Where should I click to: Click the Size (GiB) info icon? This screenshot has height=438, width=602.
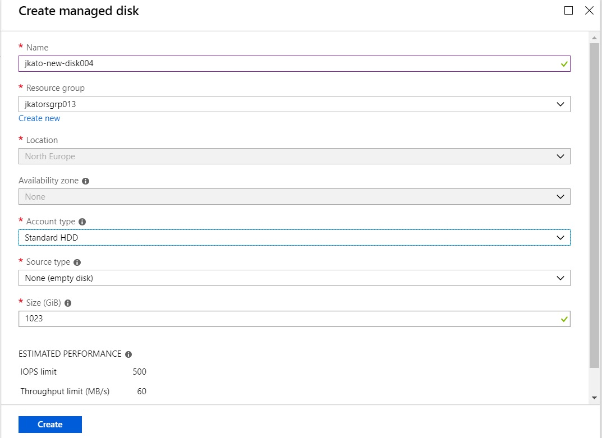67,302
